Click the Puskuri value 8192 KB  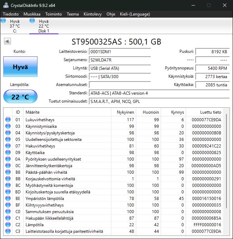coord(212,52)
